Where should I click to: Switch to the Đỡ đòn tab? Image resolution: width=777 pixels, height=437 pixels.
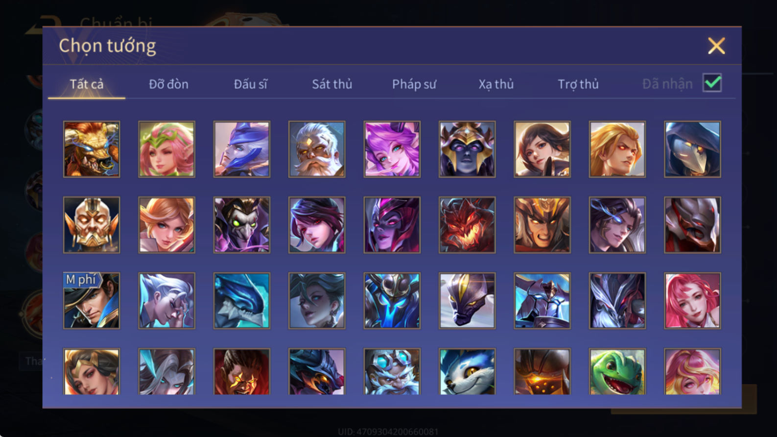168,84
